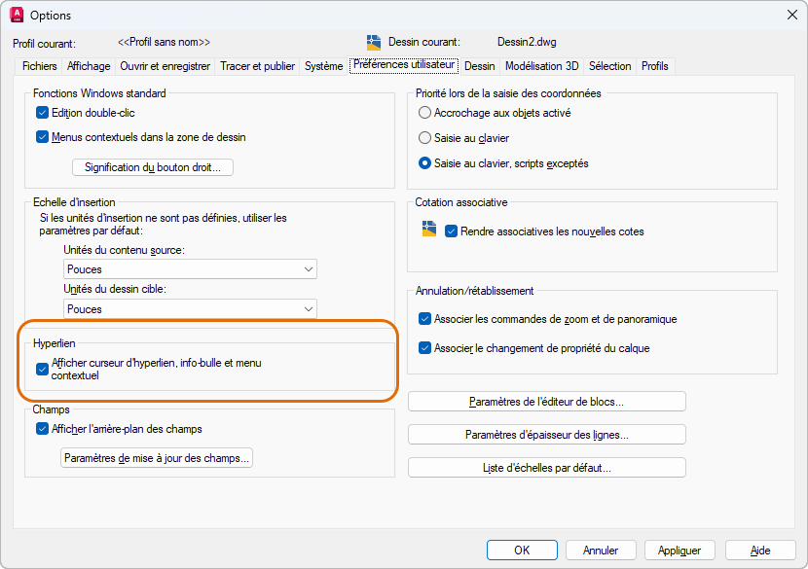This screenshot has width=808, height=569.
Task: Go to the Tracer et publier tab
Action: coord(257,66)
